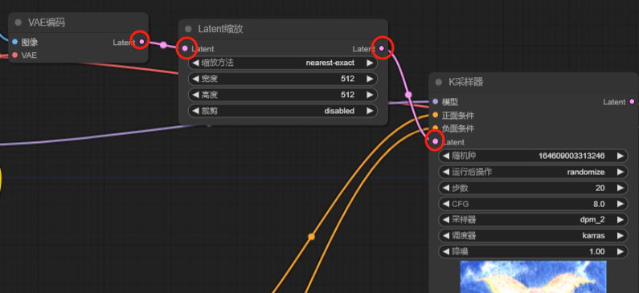Select previous 缩放方法 option with left arrow

pyautogui.click(x=195, y=63)
